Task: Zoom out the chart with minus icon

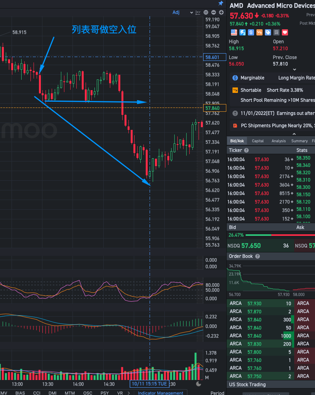Action: (214, 12)
